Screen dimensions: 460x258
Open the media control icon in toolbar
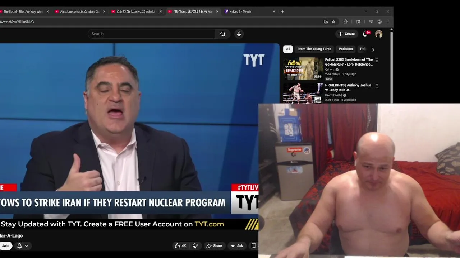(x=371, y=21)
